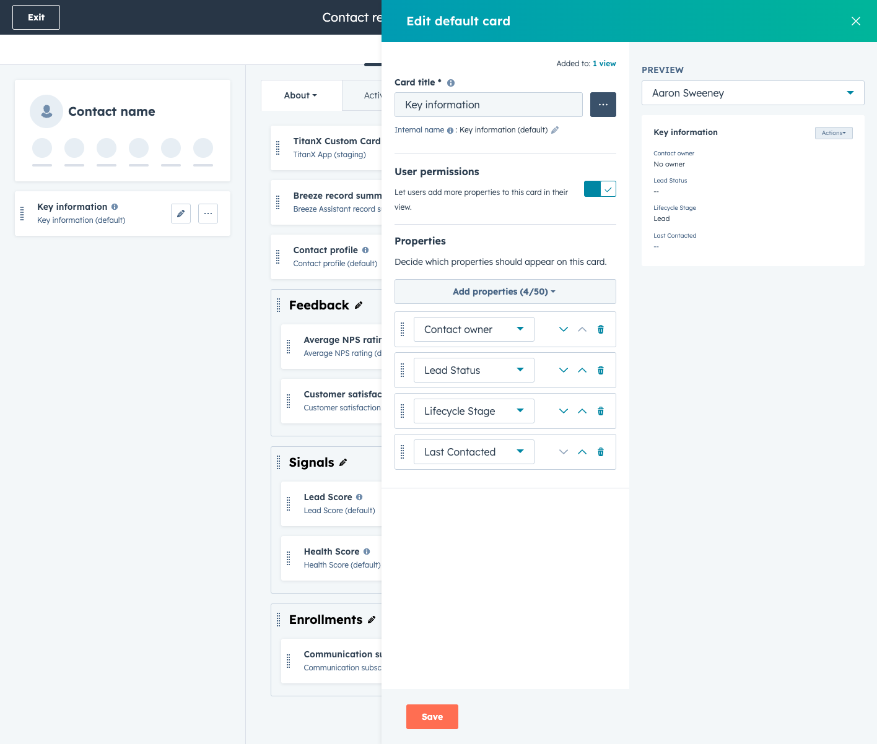Close the Edit default card panel
This screenshot has width=877, height=744.
856,21
